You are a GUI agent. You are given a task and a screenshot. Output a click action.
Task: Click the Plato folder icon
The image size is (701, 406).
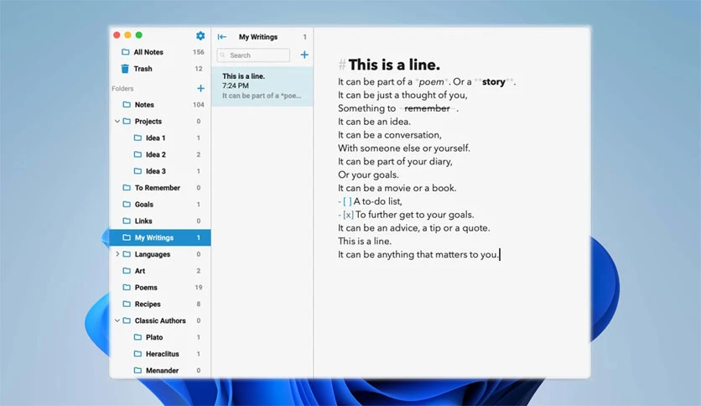pos(138,337)
